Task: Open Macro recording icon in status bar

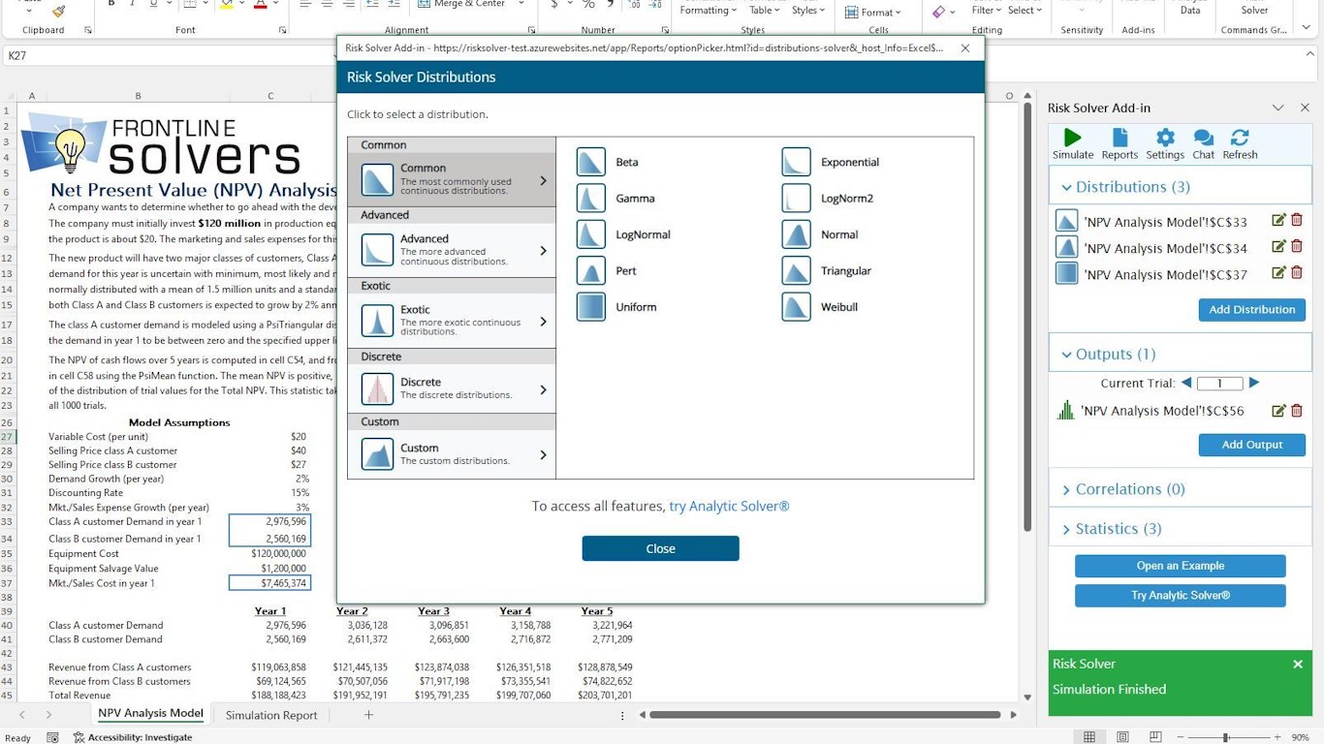Action: coord(52,737)
